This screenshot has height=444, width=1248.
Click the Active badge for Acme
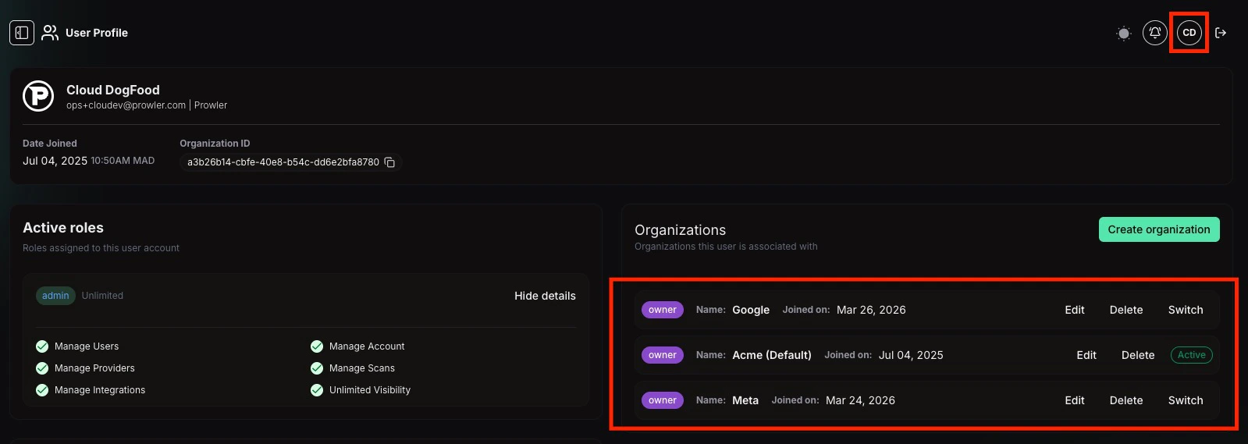tap(1192, 355)
